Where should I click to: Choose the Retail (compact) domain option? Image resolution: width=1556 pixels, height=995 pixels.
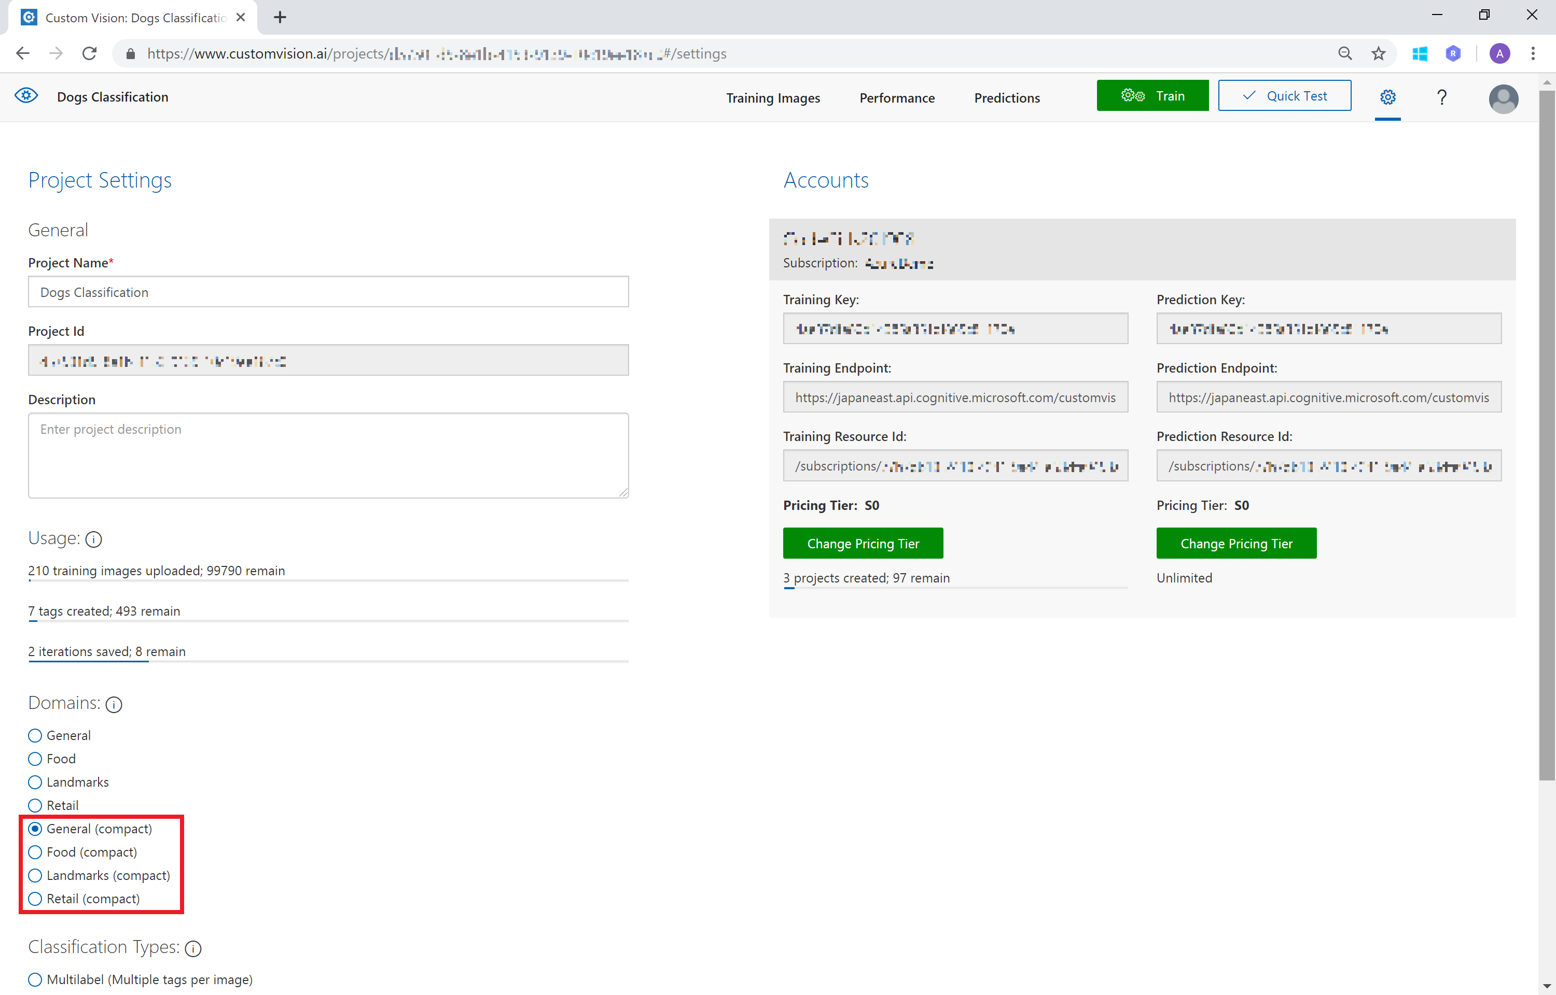(x=35, y=899)
